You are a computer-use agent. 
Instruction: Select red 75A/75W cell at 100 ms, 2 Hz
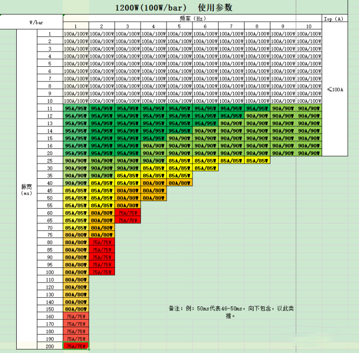pos(102,272)
